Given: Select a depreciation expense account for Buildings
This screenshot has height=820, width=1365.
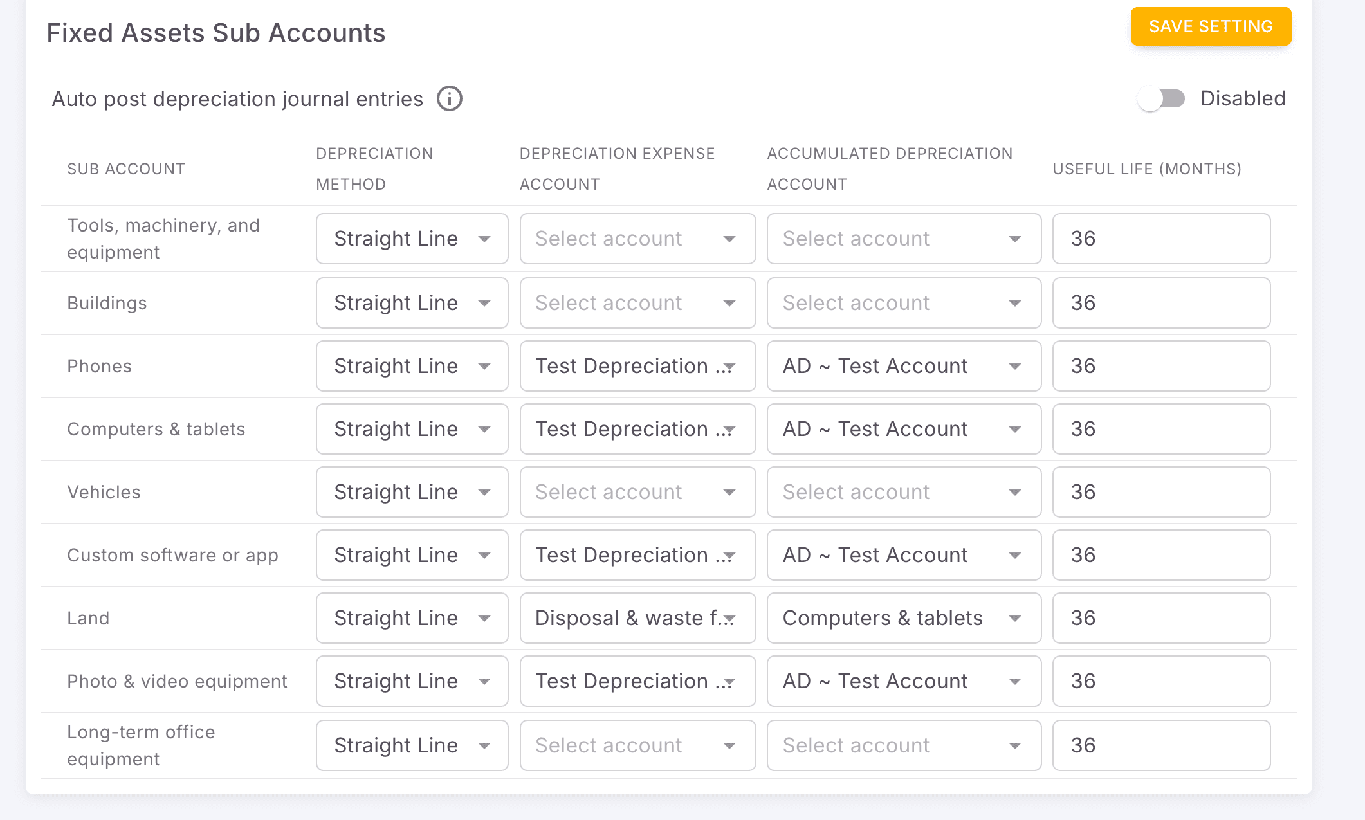Looking at the screenshot, I should coord(637,303).
